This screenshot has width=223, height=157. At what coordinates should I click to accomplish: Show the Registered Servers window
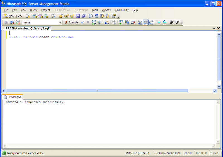click(x=91, y=16)
